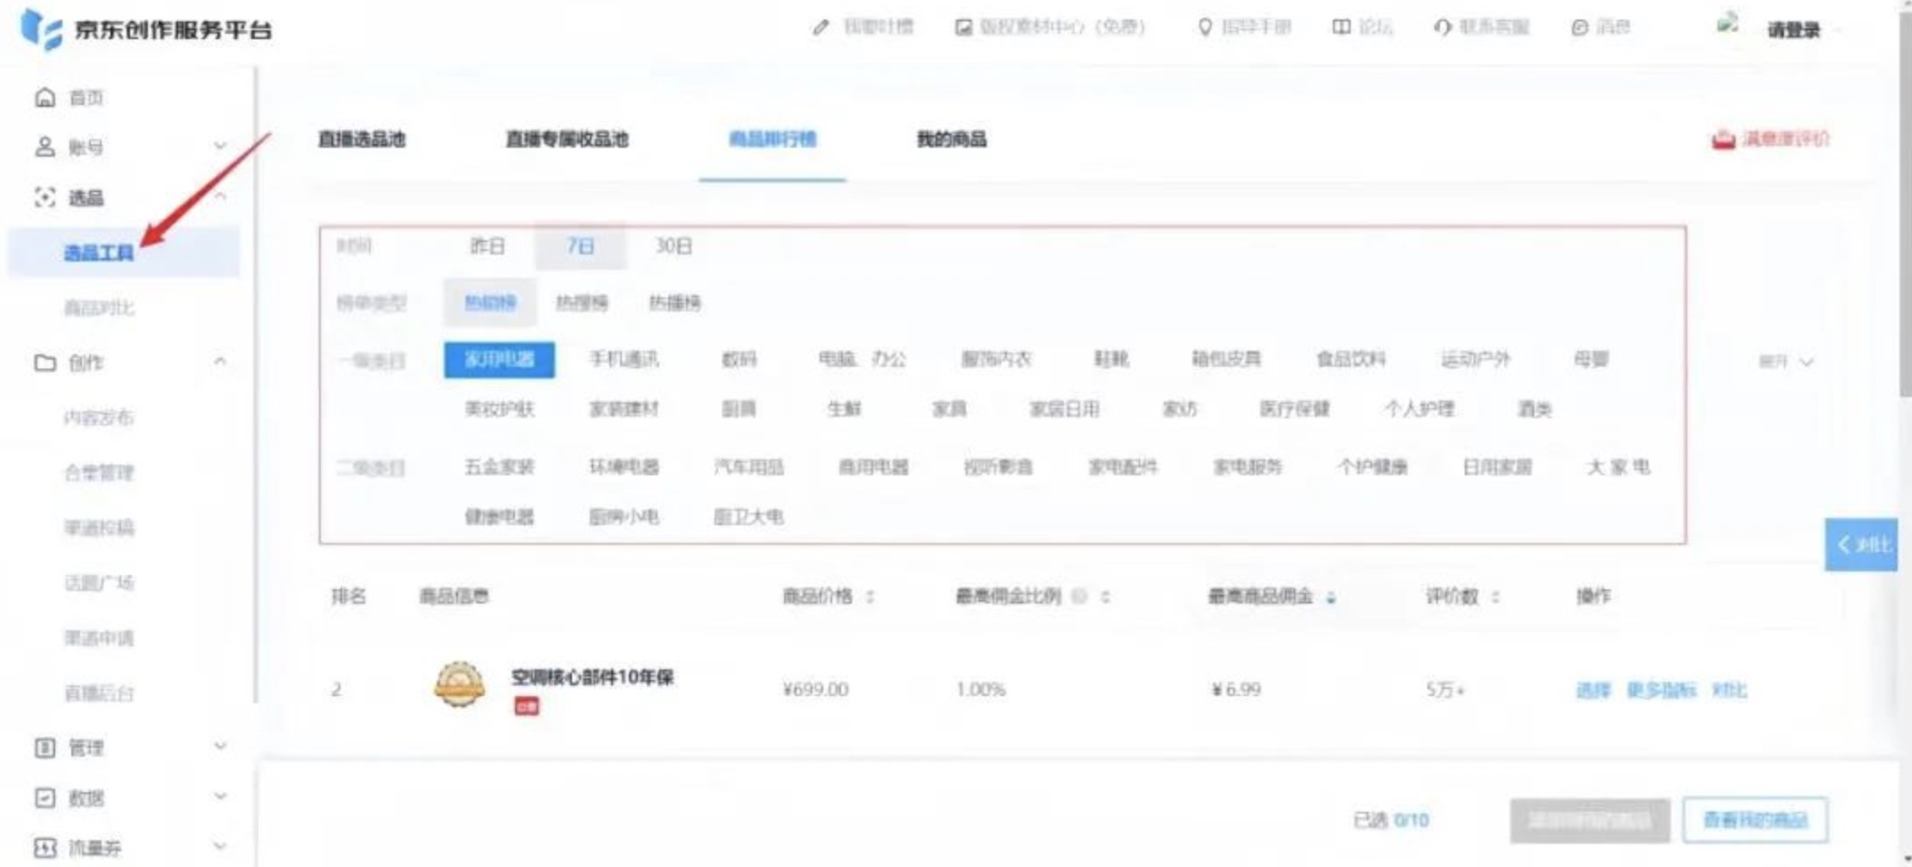The image size is (1912, 867).
Task: Click the 联系客服 headset icon
Action: click(1443, 27)
